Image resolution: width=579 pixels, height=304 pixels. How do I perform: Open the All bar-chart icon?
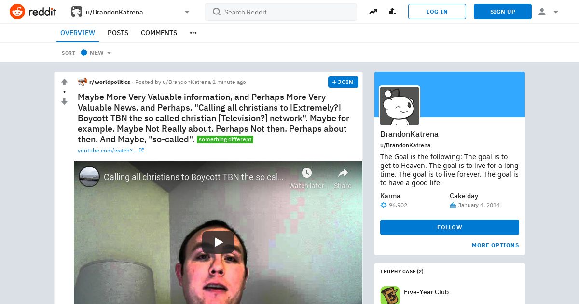(x=392, y=12)
